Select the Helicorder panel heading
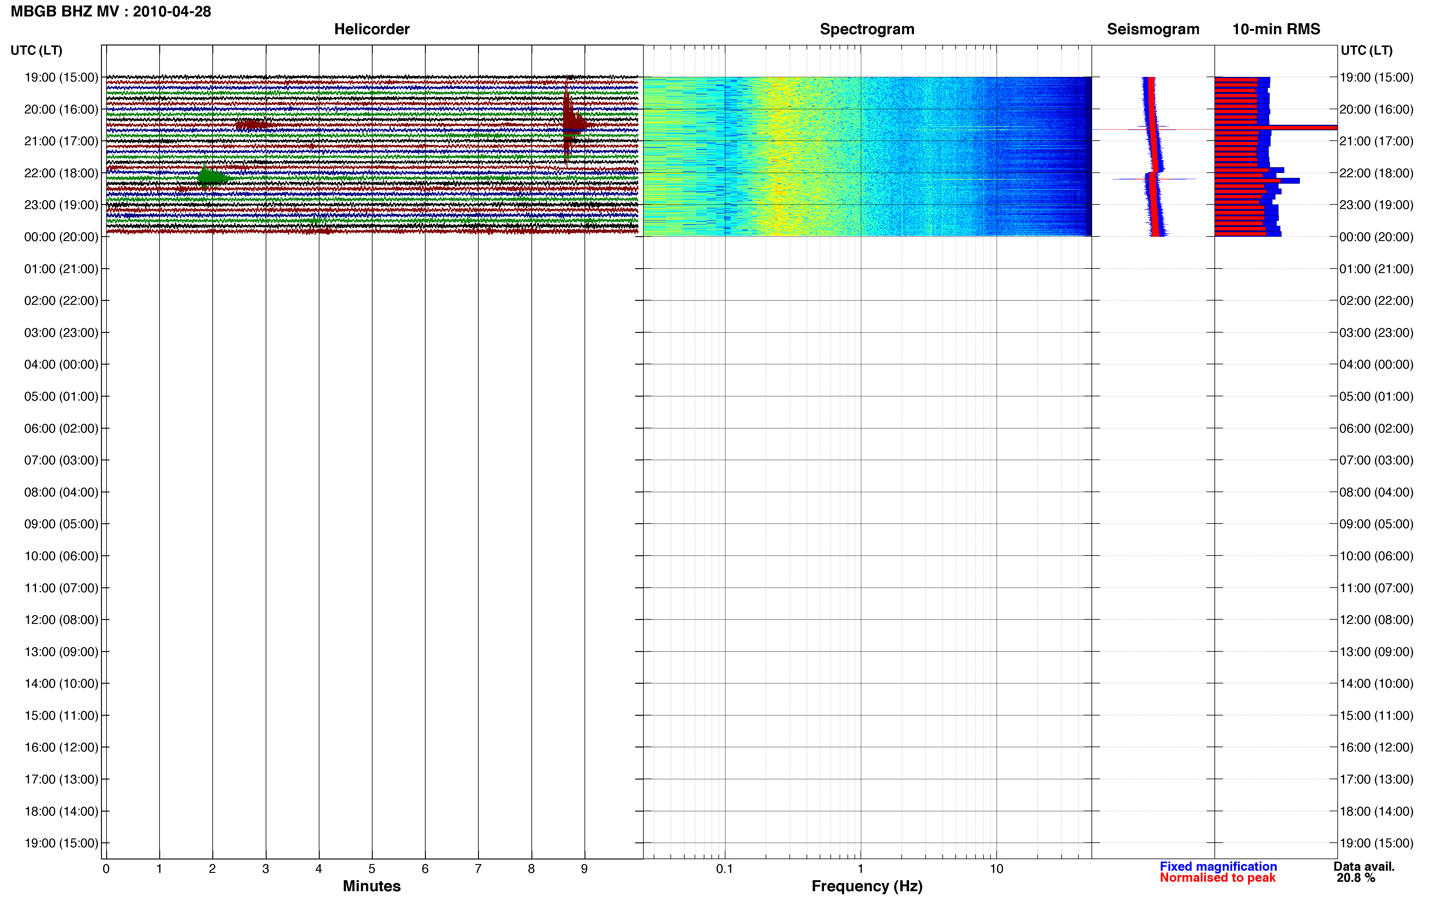The width and height of the screenshot is (1446, 904). point(371,29)
